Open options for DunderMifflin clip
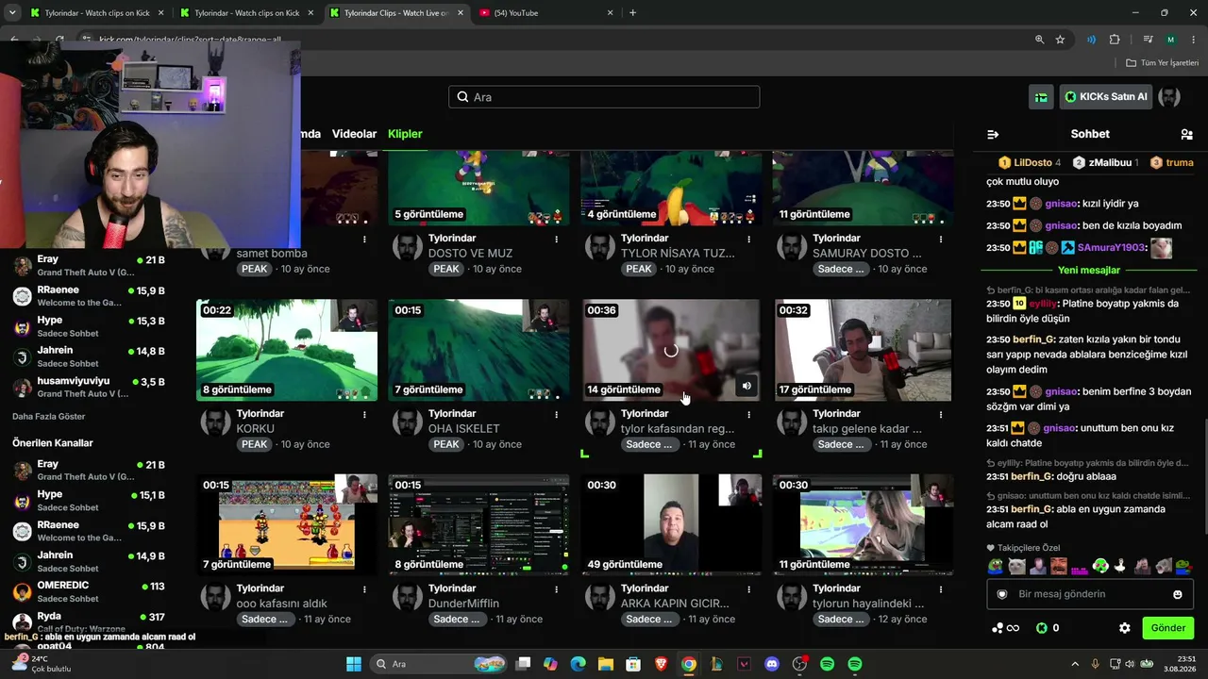The height and width of the screenshot is (679, 1208). point(557,589)
